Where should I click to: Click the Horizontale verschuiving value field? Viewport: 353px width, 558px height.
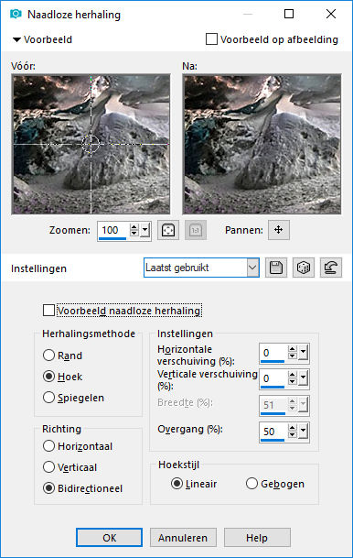[x=273, y=353]
